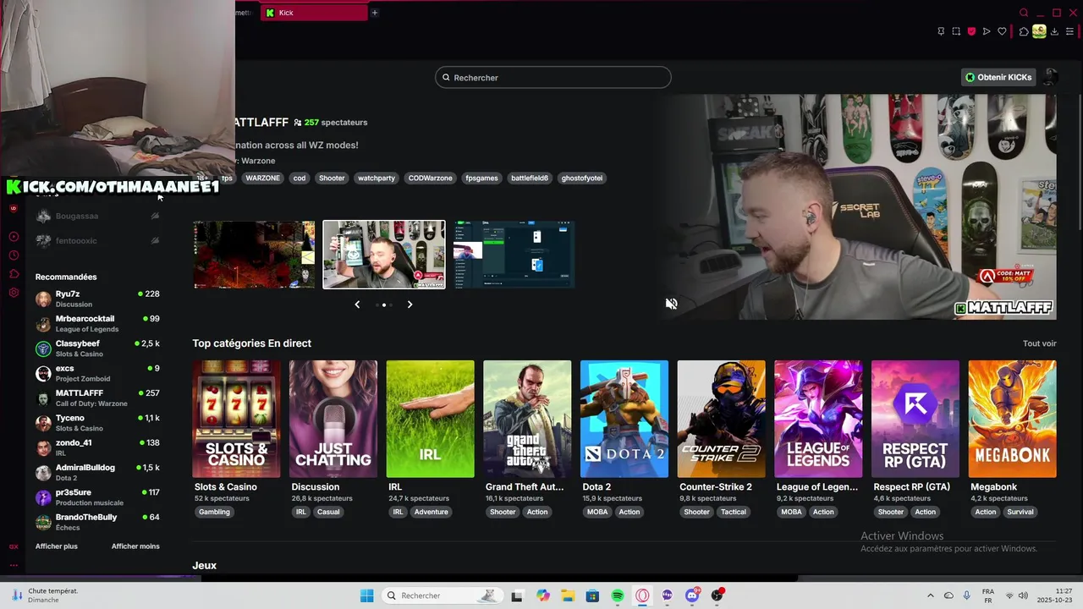
Task: Click MATTLAFFF channel in recommended list
Action: point(97,398)
